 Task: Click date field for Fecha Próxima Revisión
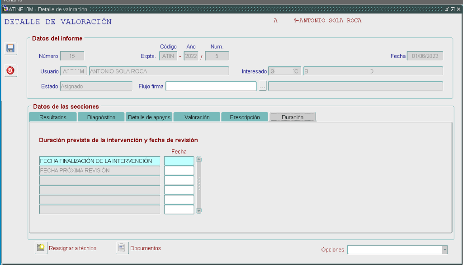[179, 171]
